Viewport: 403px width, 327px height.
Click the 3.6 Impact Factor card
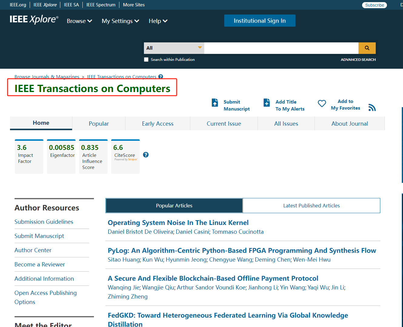[29, 157]
